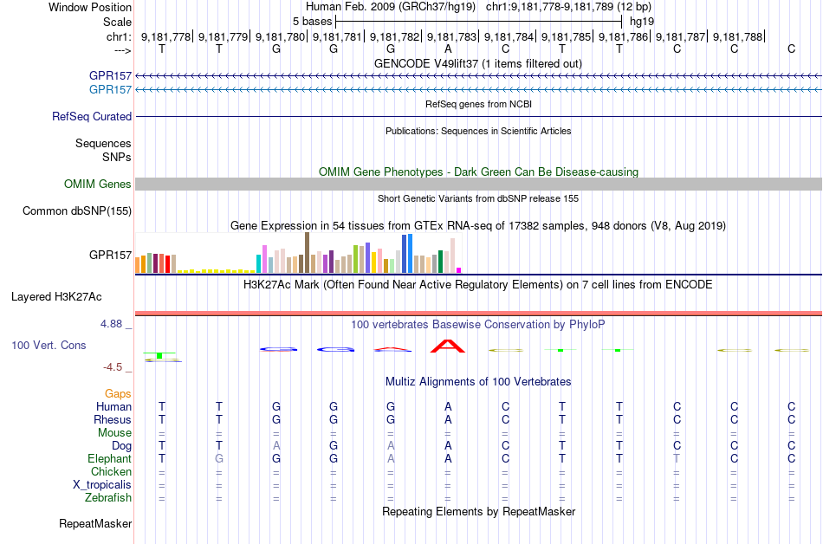Click the OMIM Gene Phenotypes title

point(478,172)
